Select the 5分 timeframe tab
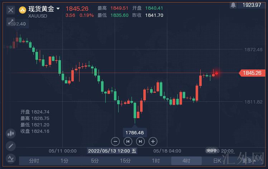This screenshot has height=169, width=268. pyautogui.click(x=95, y=161)
